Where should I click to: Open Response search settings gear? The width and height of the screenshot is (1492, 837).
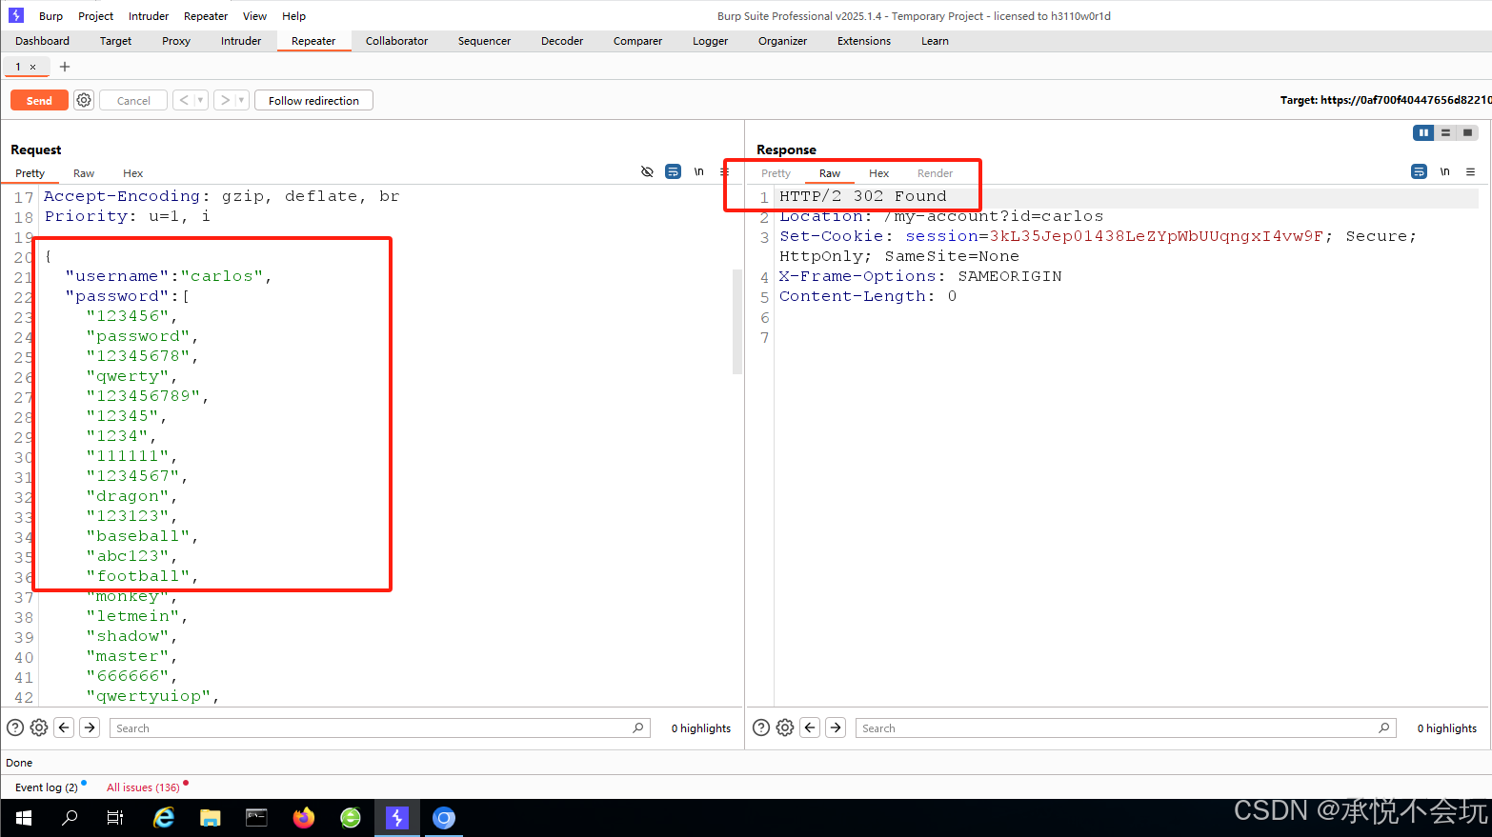point(785,727)
